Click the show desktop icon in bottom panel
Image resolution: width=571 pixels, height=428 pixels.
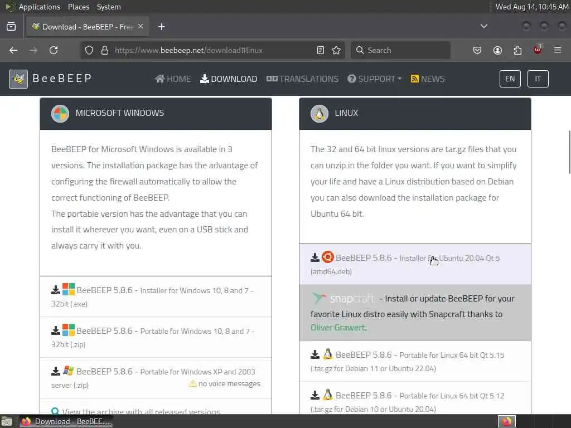6,421
